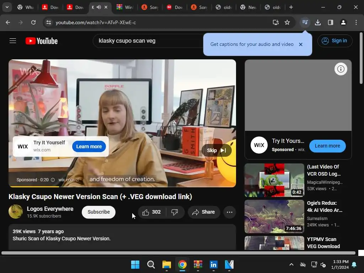Open Chrome downloads panel

[x=317, y=22]
